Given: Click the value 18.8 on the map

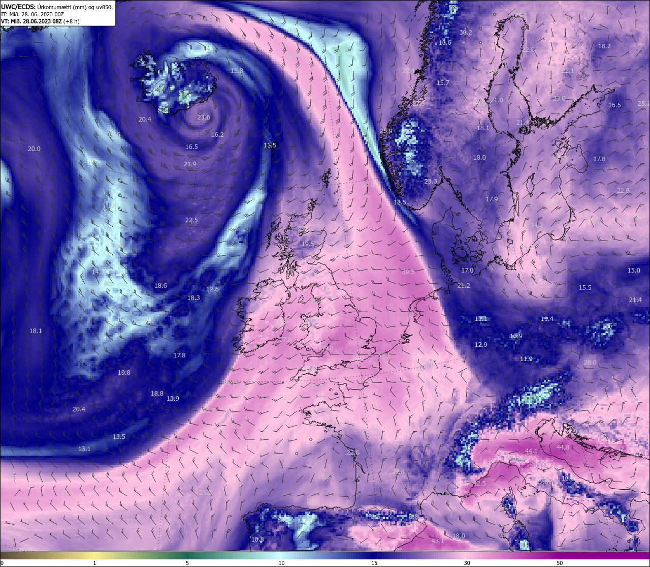Looking at the screenshot, I should (x=157, y=394).
